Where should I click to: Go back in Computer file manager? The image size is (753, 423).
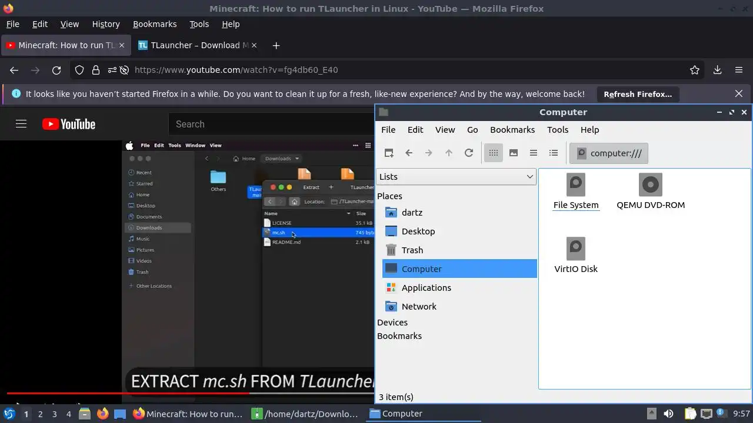click(x=409, y=153)
